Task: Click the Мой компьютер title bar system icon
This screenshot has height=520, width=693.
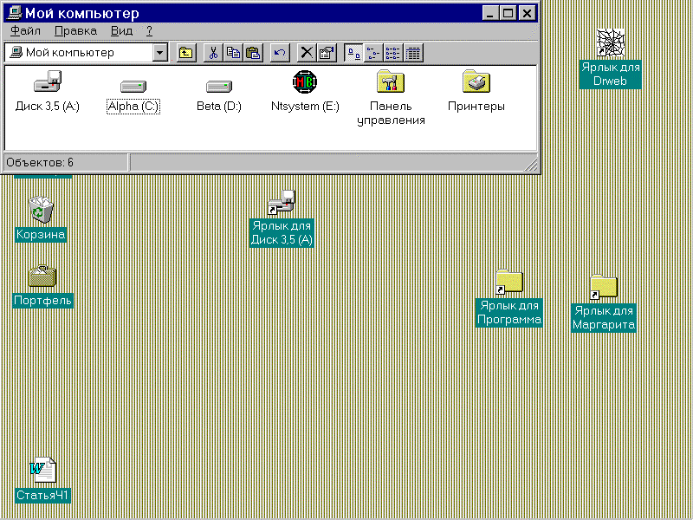Action: coord(15,13)
